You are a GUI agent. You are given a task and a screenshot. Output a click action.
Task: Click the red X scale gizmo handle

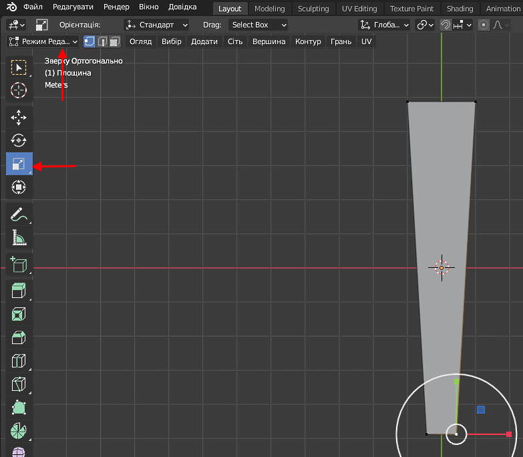click(509, 434)
